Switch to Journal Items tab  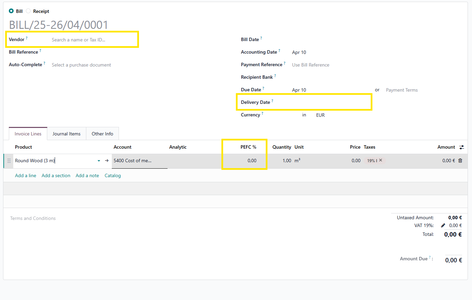tap(67, 134)
